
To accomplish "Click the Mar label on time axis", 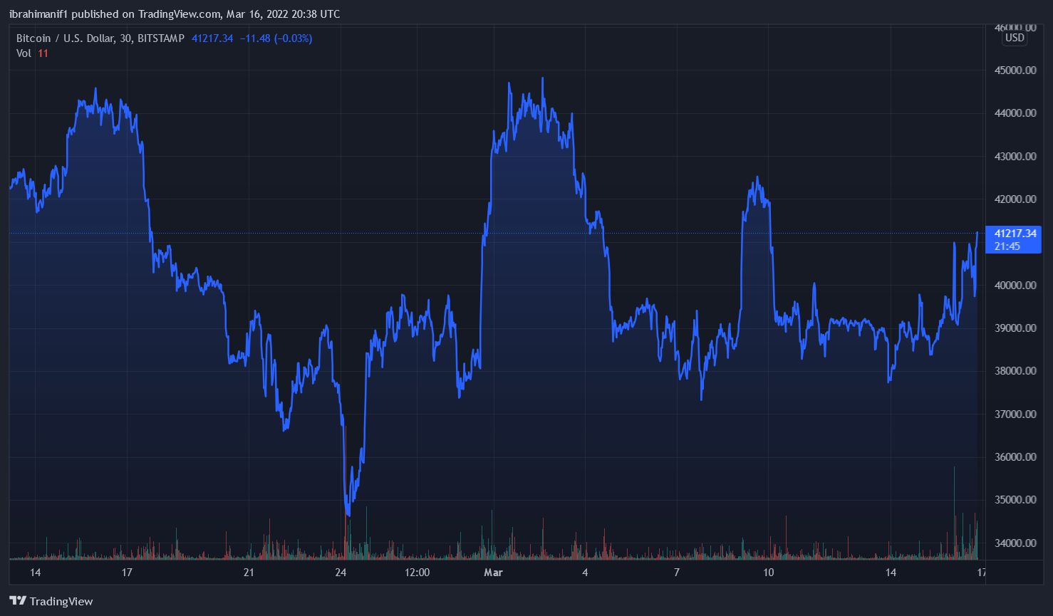I will tap(493, 573).
